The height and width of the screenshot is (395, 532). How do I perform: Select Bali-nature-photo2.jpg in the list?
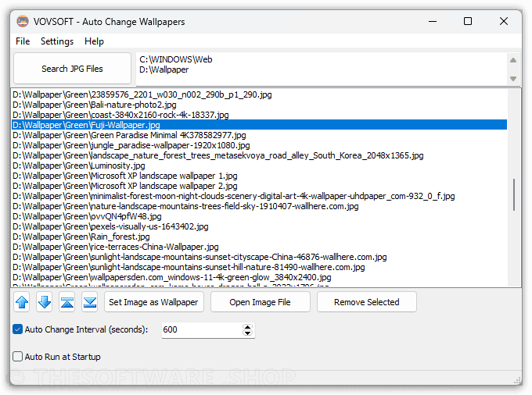tap(260, 105)
